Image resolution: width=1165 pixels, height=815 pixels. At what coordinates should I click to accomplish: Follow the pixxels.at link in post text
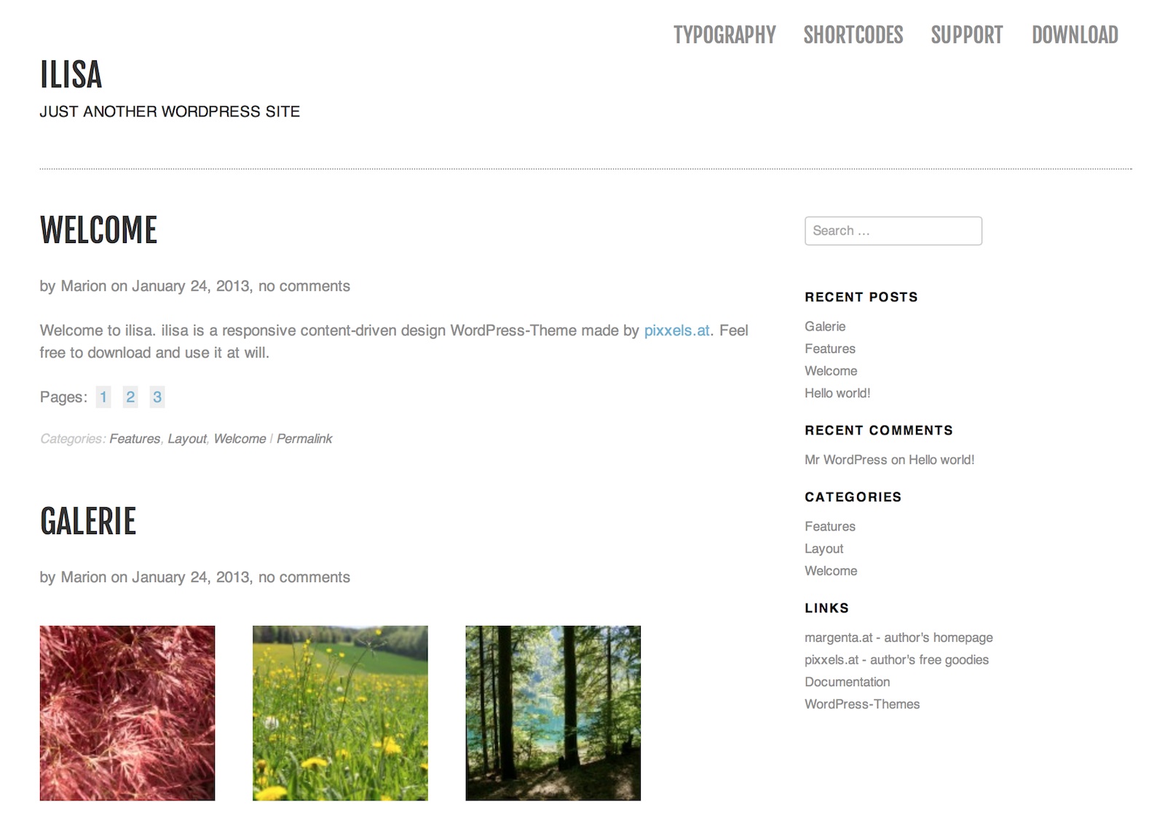pyautogui.click(x=676, y=330)
